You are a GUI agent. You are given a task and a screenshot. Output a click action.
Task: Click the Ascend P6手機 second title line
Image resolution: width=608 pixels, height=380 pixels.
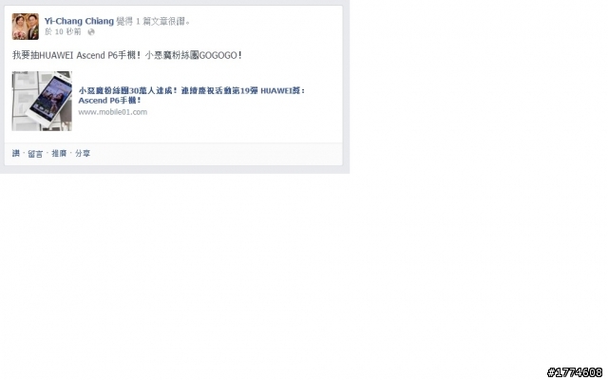point(109,101)
